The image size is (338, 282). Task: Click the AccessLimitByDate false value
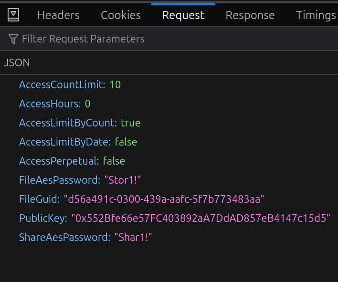[x=126, y=142]
